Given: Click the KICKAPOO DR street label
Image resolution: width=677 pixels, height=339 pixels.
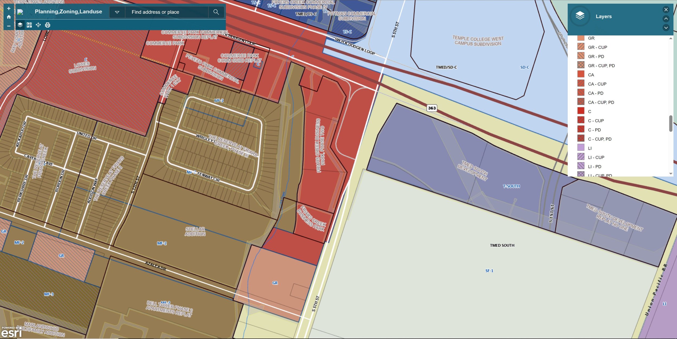Looking at the screenshot, I should (21, 134).
